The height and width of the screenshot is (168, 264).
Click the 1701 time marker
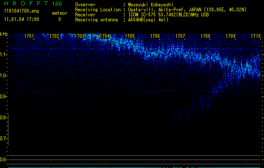click(29, 36)
